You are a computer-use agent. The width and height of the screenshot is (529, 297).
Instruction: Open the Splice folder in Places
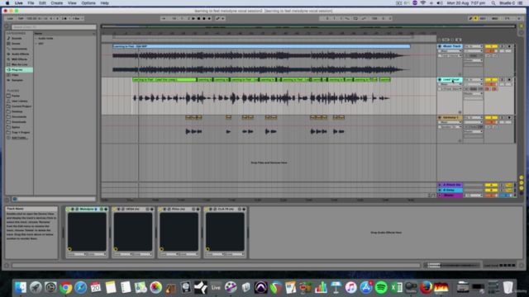pos(16,127)
